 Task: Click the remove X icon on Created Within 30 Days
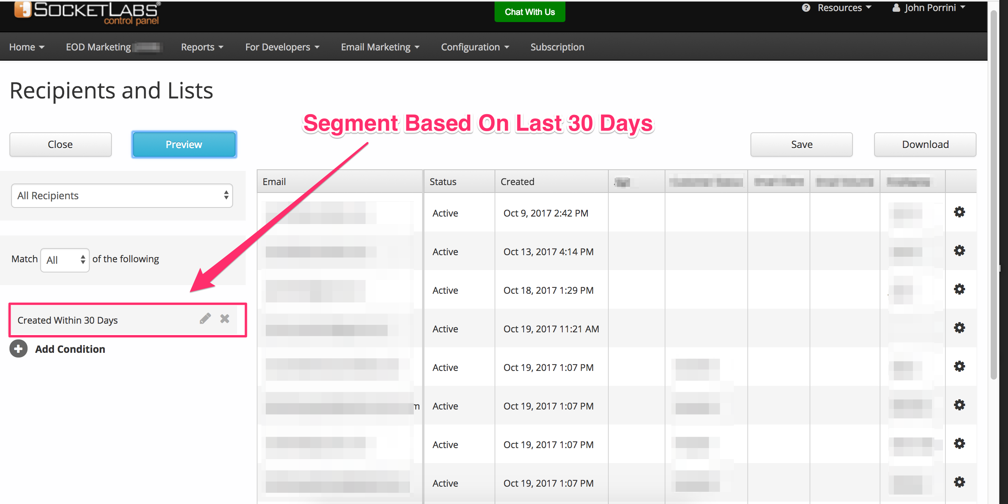(x=226, y=319)
